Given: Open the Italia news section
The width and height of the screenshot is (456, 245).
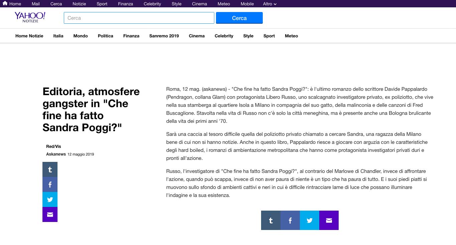Looking at the screenshot, I should pyautogui.click(x=58, y=36).
